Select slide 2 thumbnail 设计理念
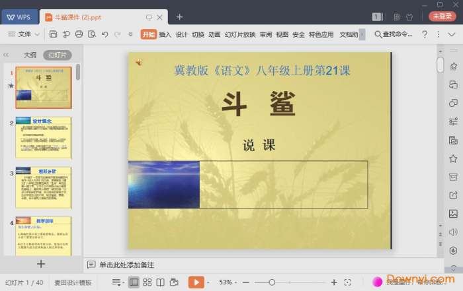Screen dimensions: 463x291 tap(44, 137)
